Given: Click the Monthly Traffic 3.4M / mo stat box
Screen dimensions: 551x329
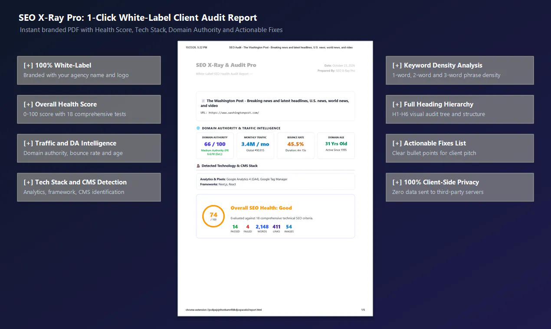Looking at the screenshot, I should click(255, 145).
